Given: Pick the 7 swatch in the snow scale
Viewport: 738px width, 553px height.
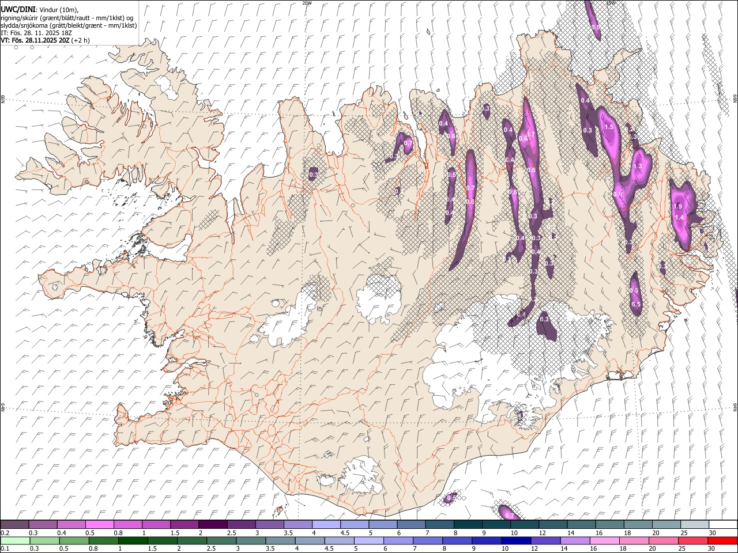Looking at the screenshot, I should pyautogui.click(x=439, y=525).
